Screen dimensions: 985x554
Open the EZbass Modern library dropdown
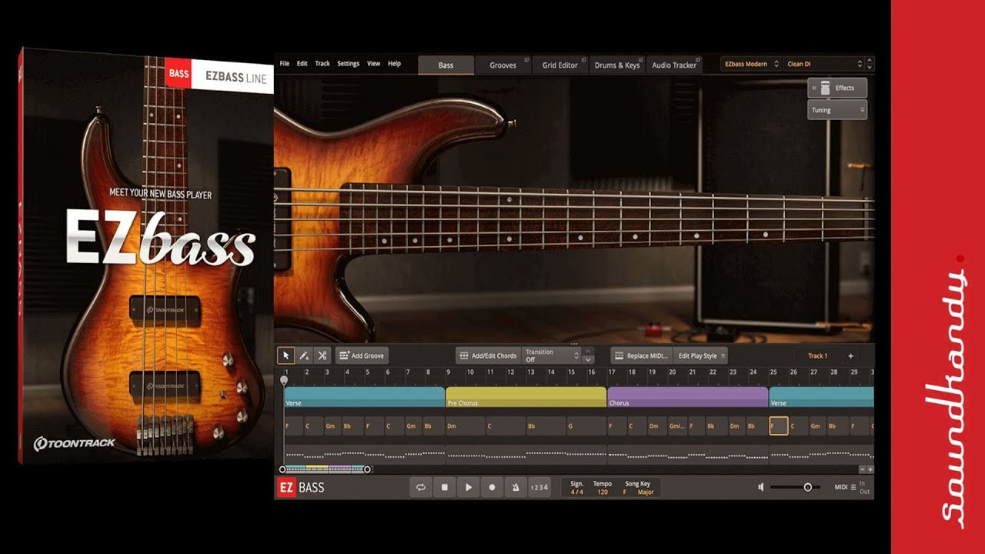click(751, 64)
